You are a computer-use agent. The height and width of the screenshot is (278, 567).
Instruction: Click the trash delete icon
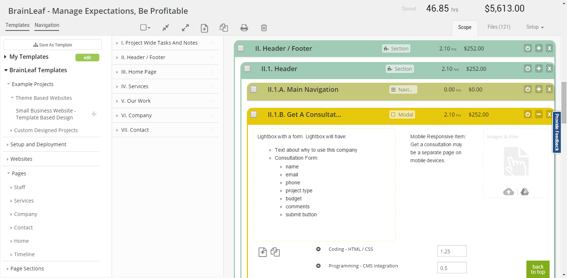[264, 28]
